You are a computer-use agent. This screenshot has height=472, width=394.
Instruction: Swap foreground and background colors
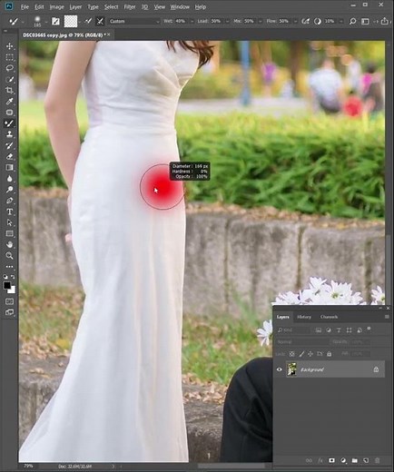tap(13, 277)
